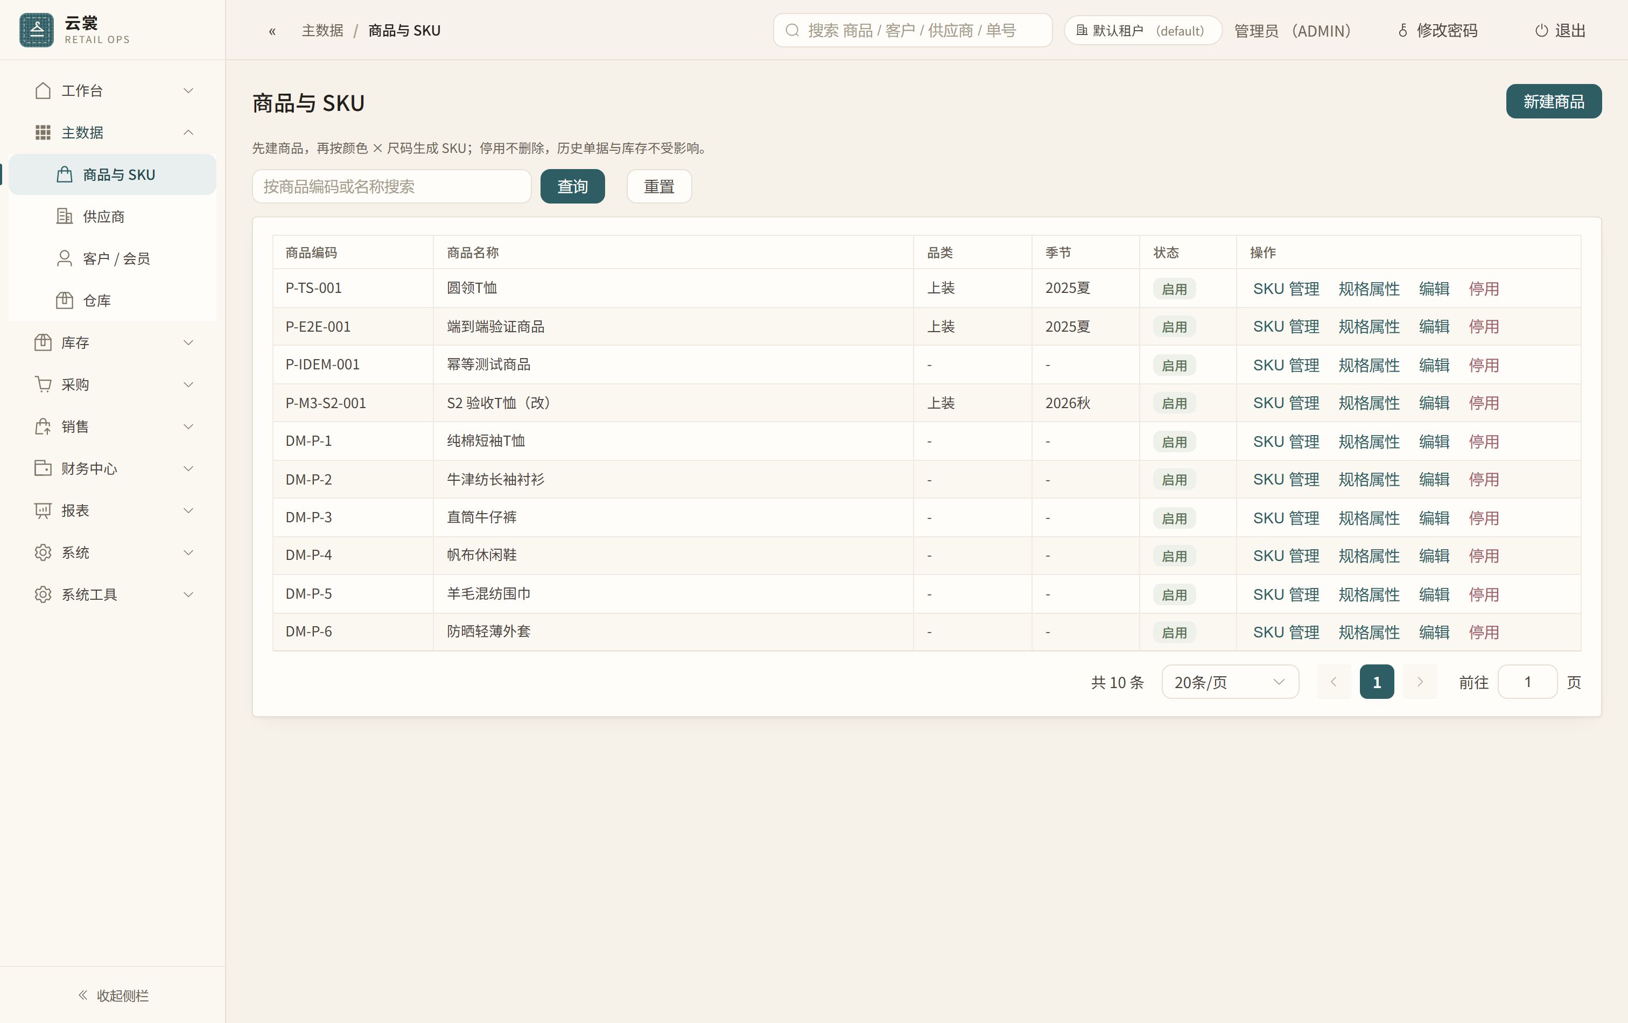Image resolution: width=1628 pixels, height=1023 pixels.
Task: Click the double-arrow collapse icon beside breadcrumb
Action: coord(272,31)
